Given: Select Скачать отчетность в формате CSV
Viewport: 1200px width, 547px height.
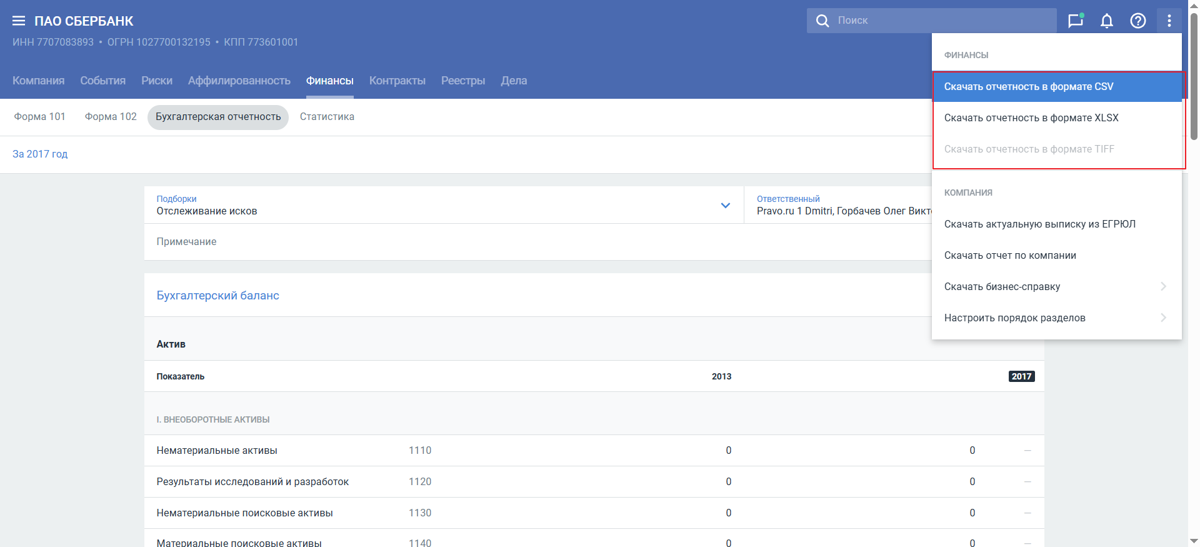Looking at the screenshot, I should coord(1029,87).
